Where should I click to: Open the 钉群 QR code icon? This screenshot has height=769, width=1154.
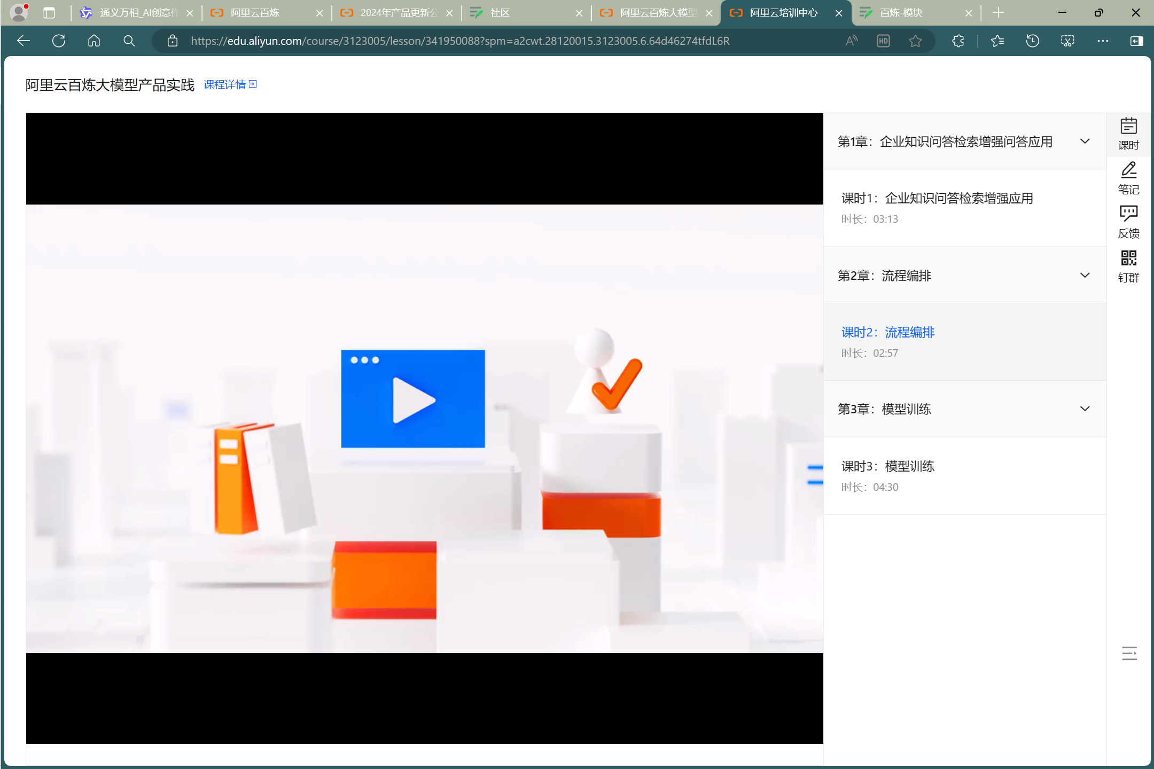point(1128,266)
